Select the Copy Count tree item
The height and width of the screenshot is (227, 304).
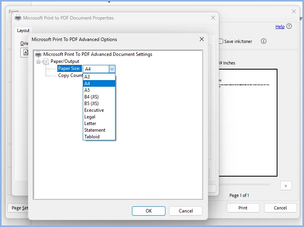[x=71, y=75]
